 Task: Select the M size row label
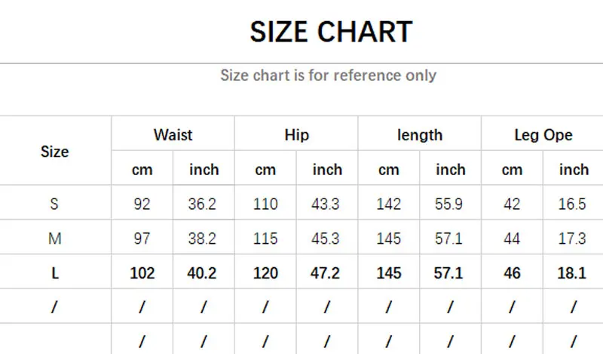tap(54, 239)
